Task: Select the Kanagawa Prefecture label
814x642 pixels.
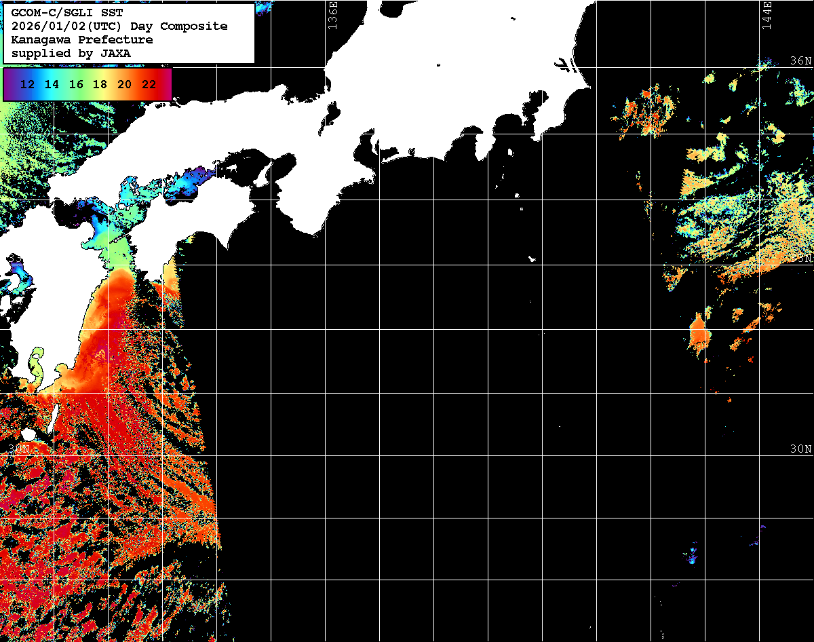Action: click(81, 40)
